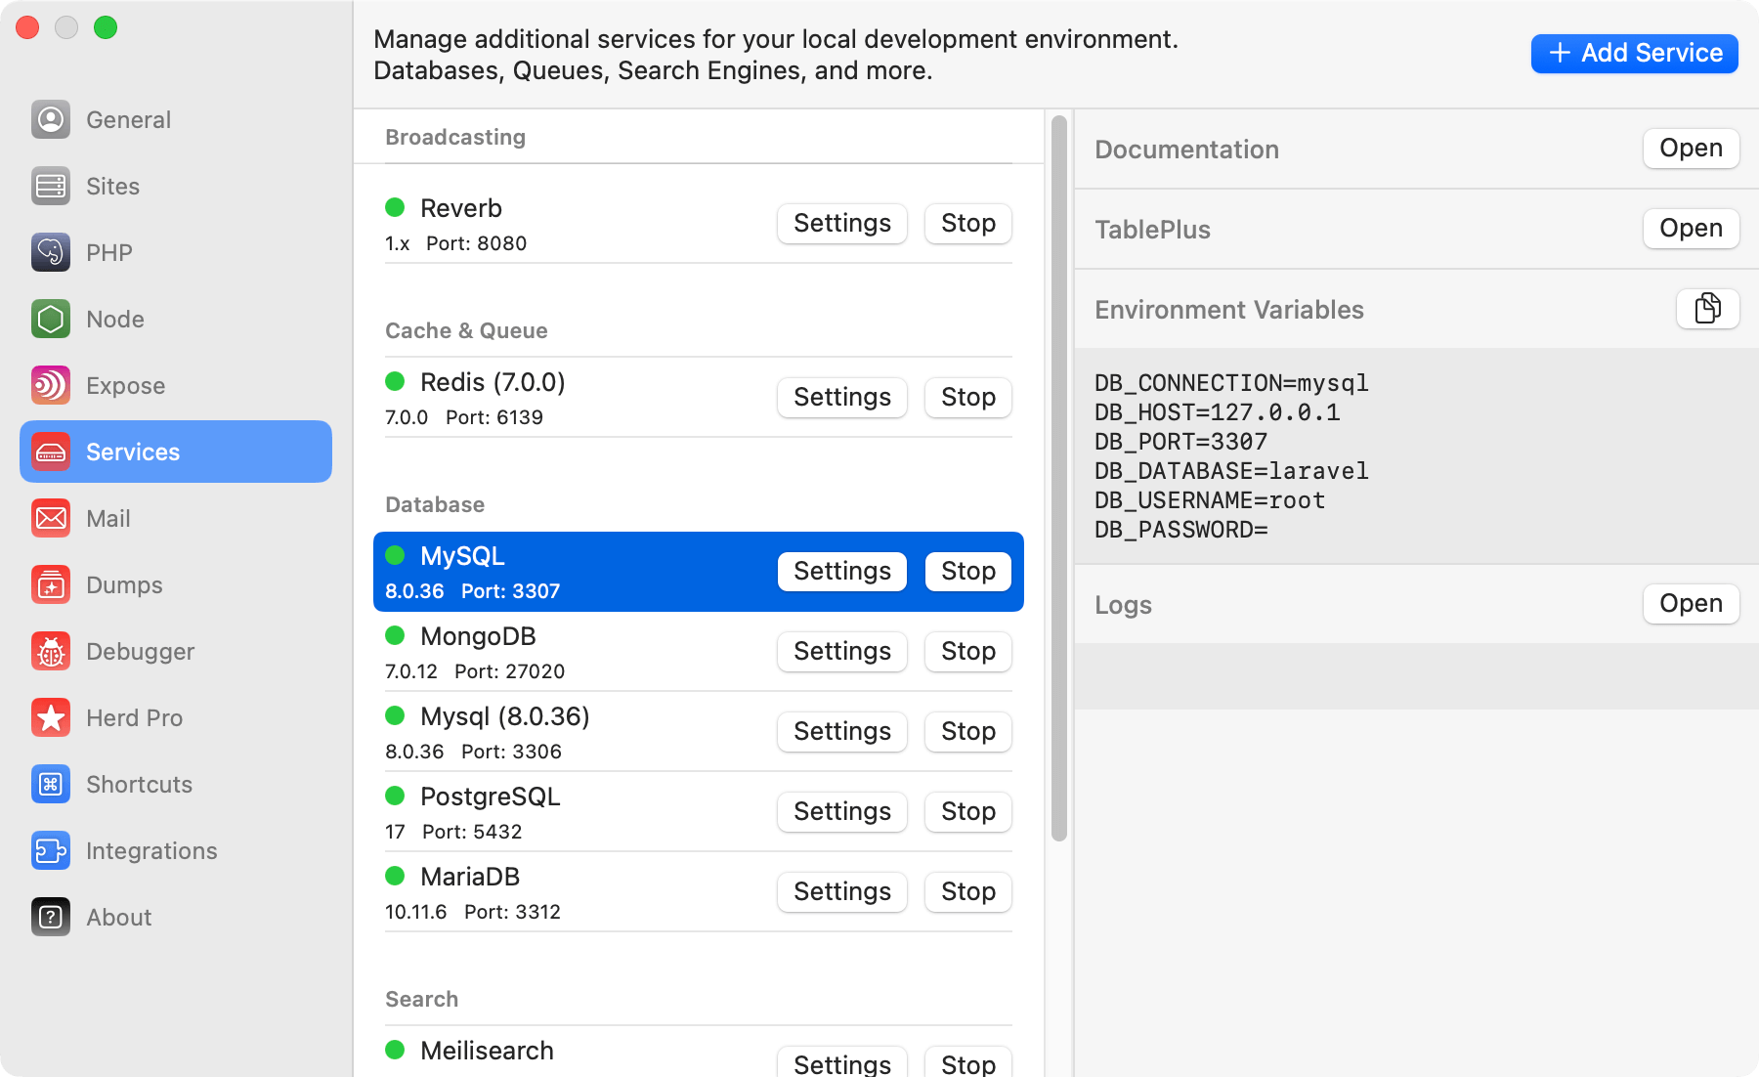Stop the Meilisearch service

tap(968, 1062)
